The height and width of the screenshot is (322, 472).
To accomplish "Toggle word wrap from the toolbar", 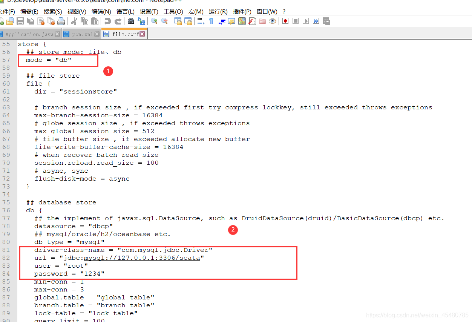I will coord(201,21).
